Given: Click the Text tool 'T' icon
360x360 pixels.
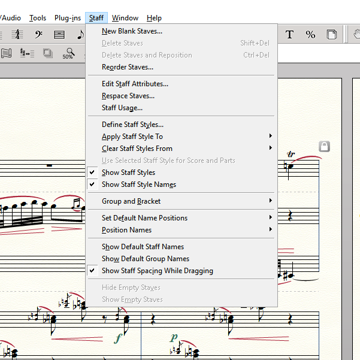Looking at the screenshot, I should [289, 35].
